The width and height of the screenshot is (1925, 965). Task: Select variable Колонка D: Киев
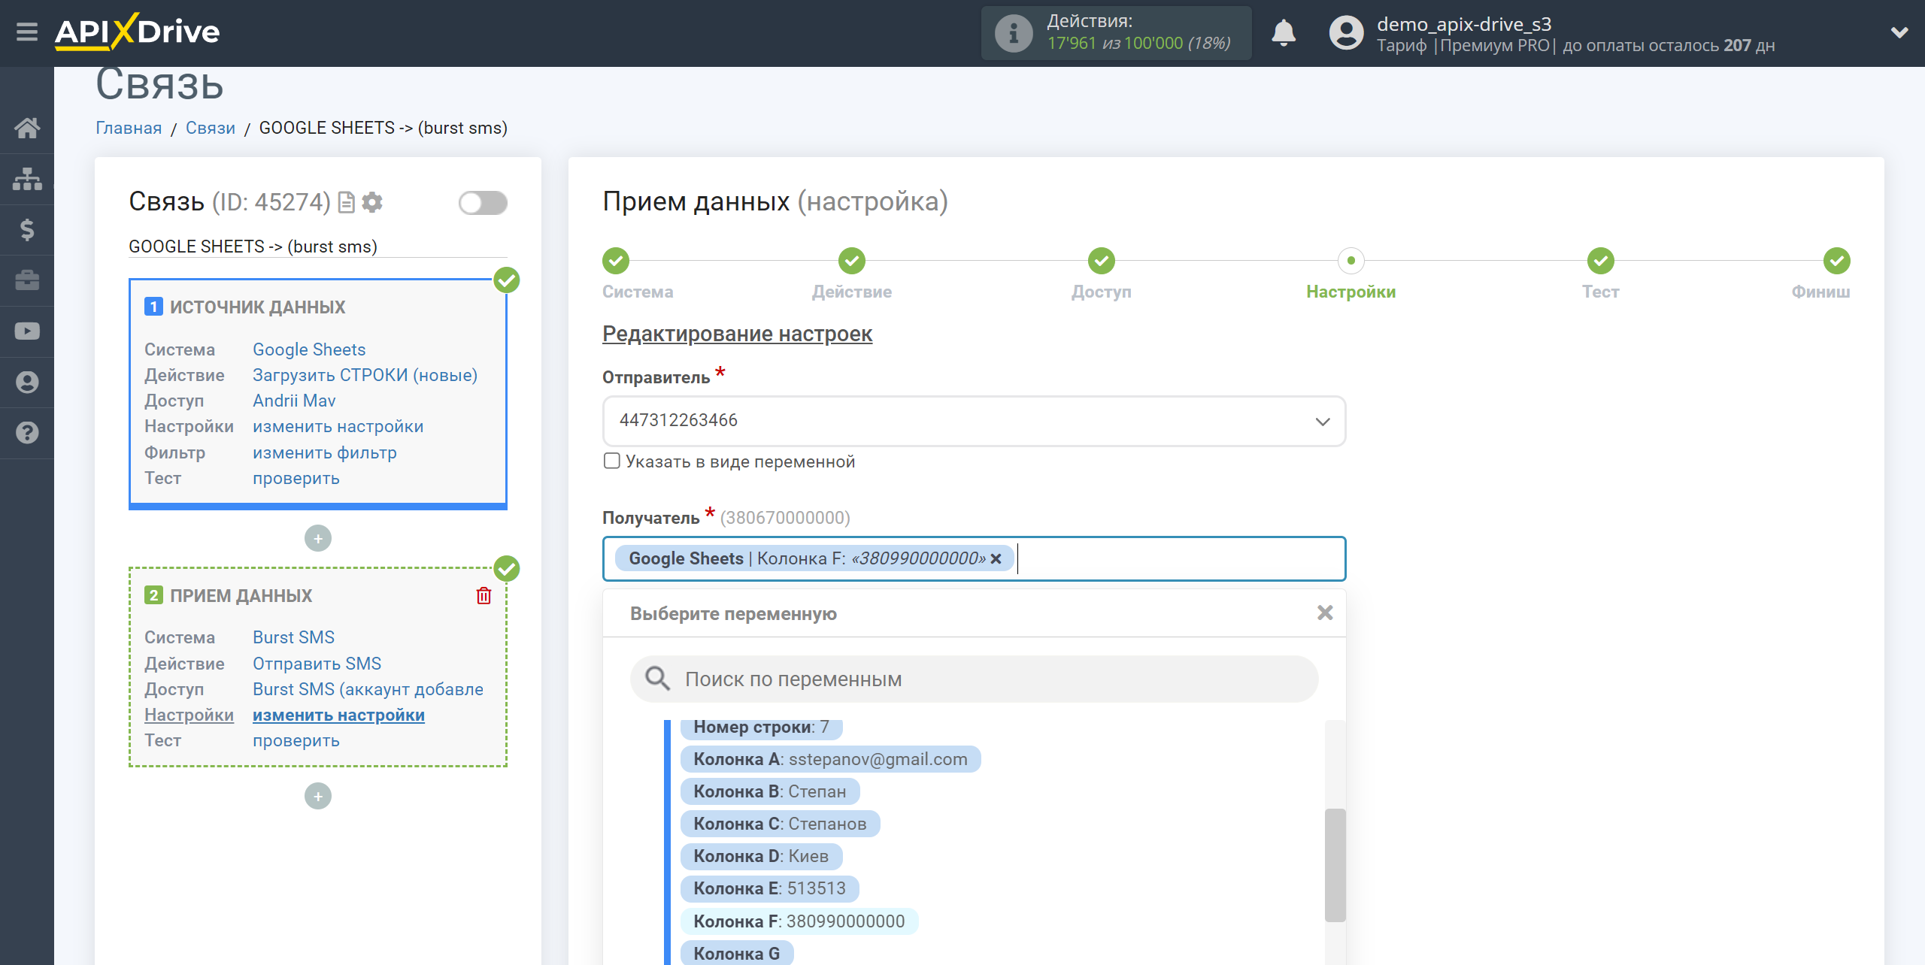click(761, 856)
